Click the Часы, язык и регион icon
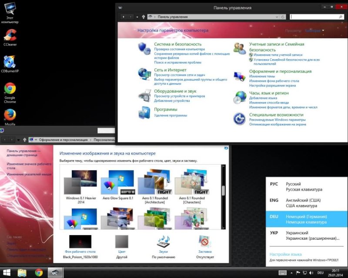Image resolution: width=348 pixels, height=278 pixels. (240, 97)
